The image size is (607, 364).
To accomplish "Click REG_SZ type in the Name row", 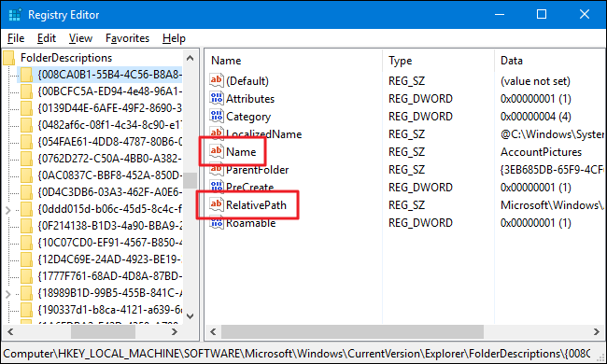I will point(406,152).
